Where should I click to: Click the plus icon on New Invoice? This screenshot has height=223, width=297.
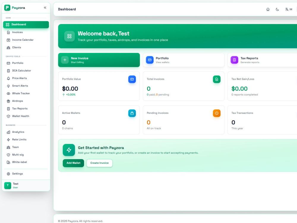(65, 60)
